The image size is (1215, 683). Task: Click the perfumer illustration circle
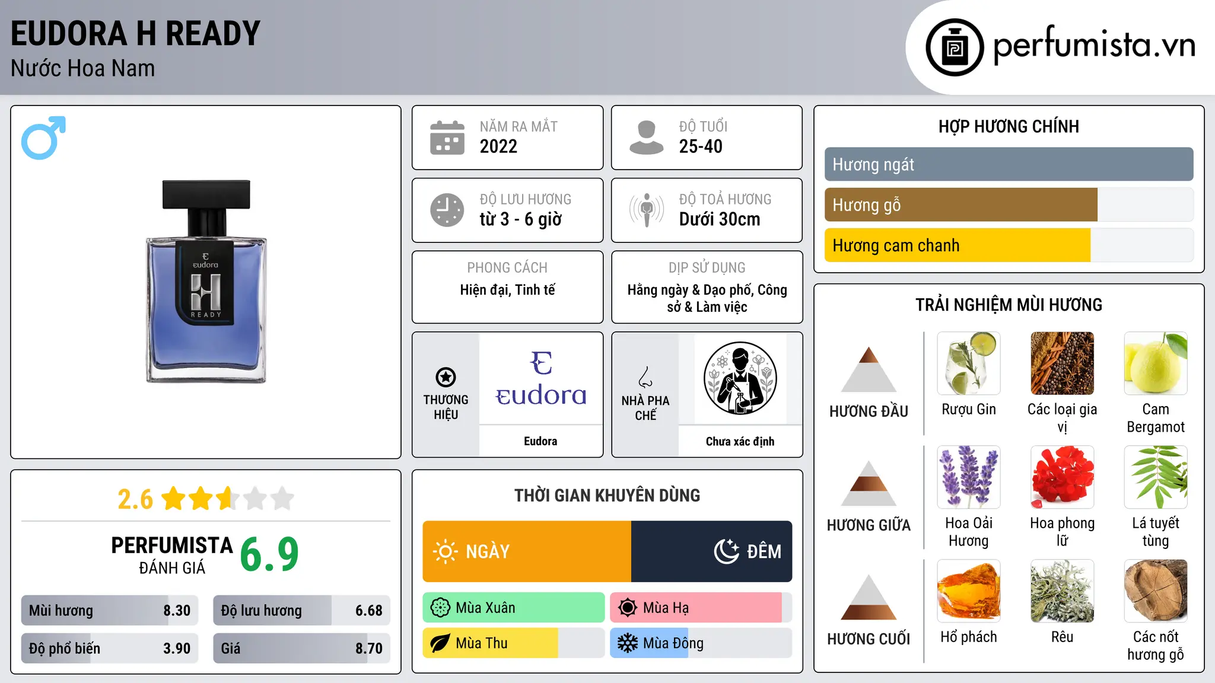pos(740,378)
